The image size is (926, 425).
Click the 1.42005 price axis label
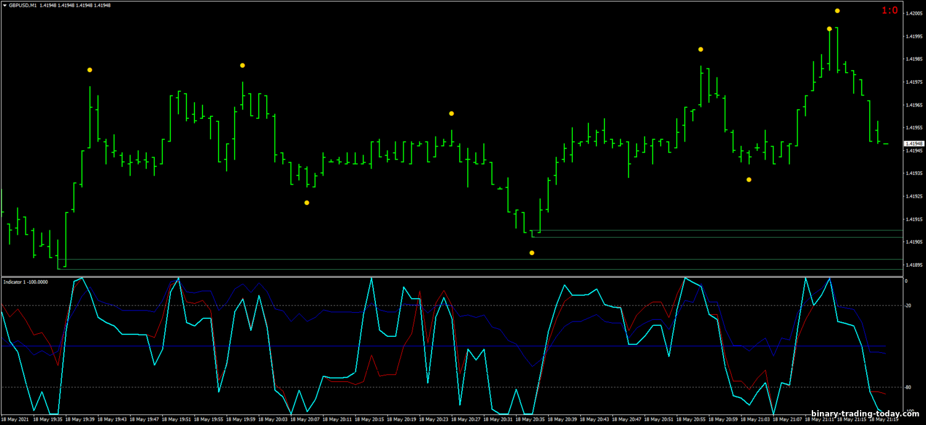point(914,13)
